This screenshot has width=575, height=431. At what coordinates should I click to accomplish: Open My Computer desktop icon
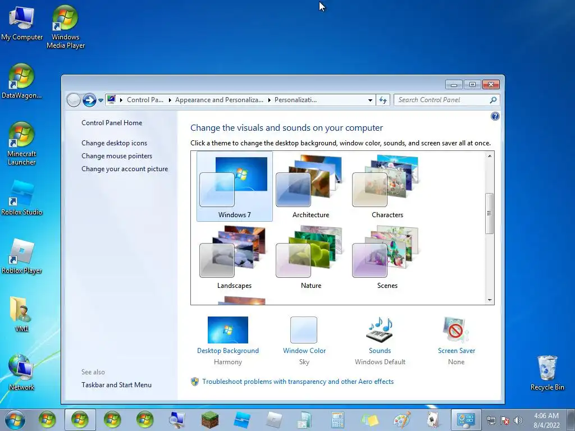[x=22, y=22]
